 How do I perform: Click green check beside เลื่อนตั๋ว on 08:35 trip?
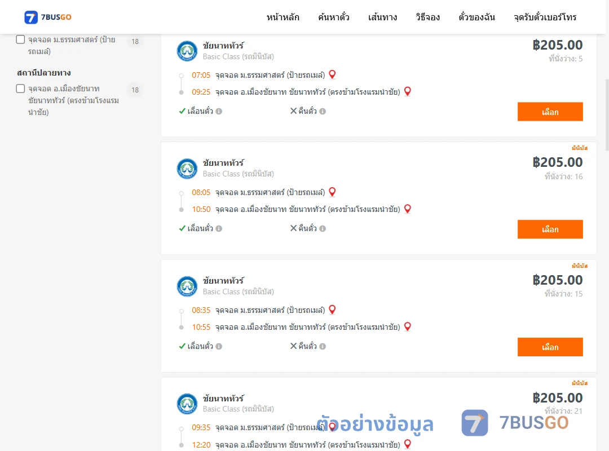point(182,346)
